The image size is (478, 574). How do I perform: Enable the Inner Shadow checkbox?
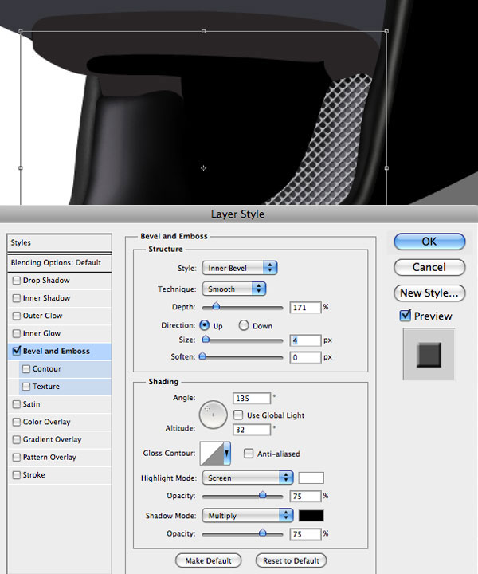(16, 298)
